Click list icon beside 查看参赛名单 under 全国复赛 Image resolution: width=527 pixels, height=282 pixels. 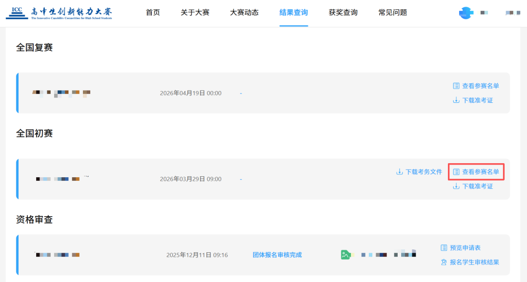456,86
